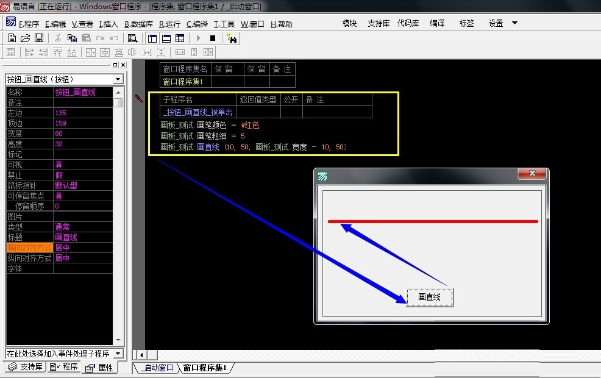Open the F.程序 menu
601x378 pixels.
[x=29, y=24]
